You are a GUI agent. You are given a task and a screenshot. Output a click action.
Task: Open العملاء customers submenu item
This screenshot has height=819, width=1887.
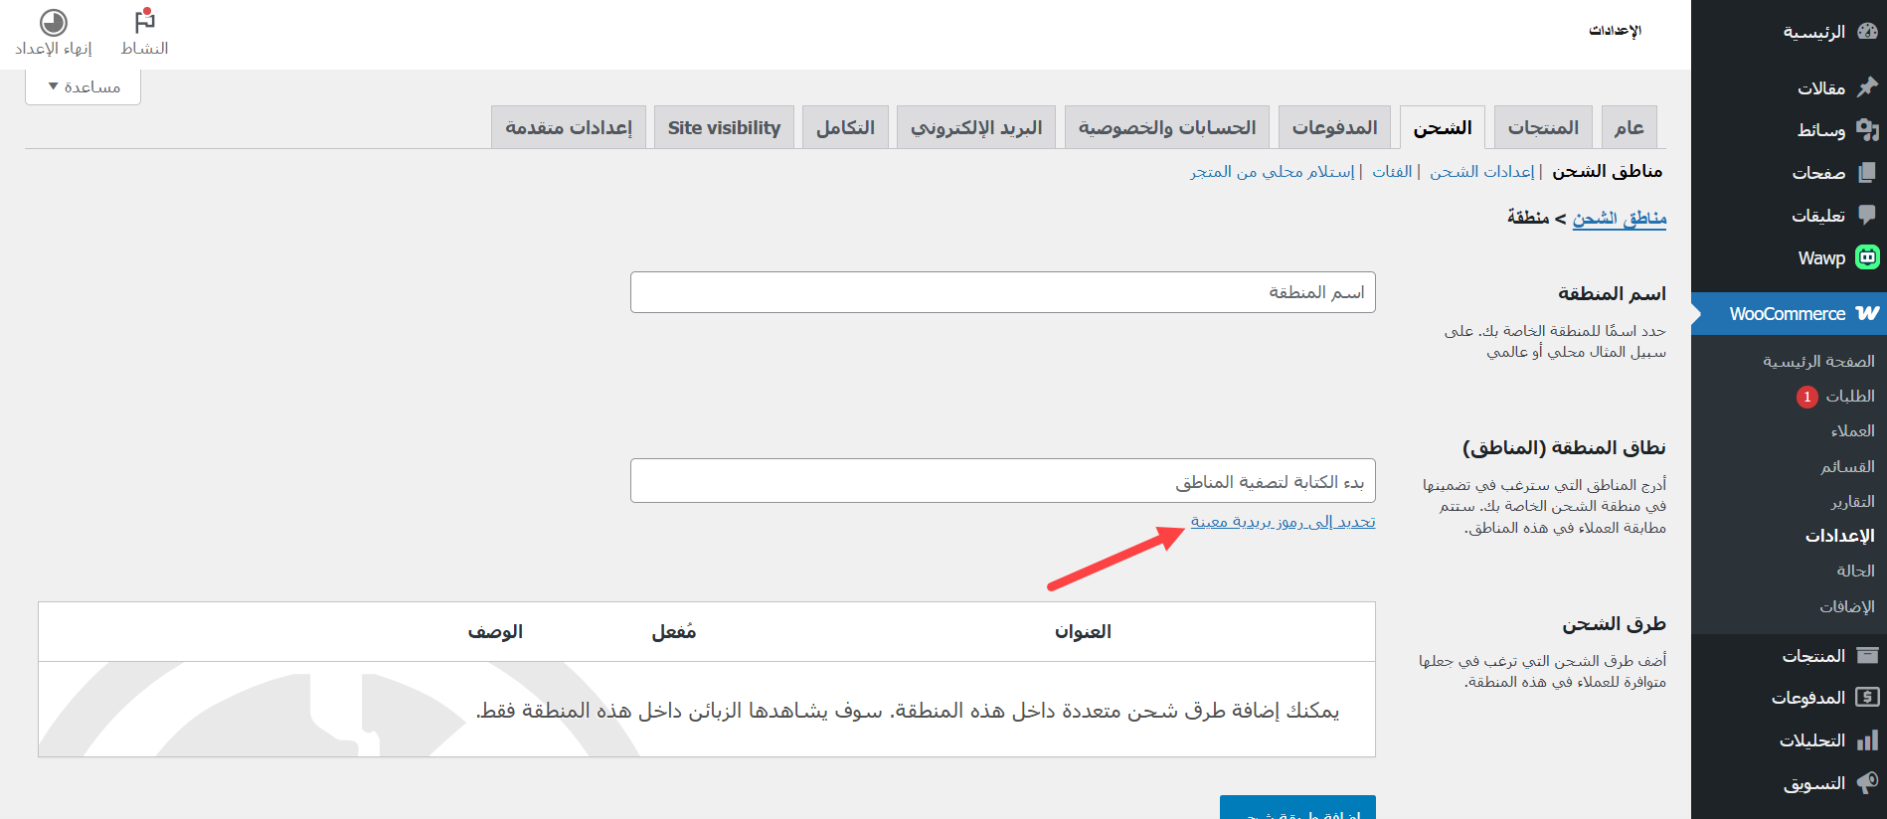(x=1853, y=430)
